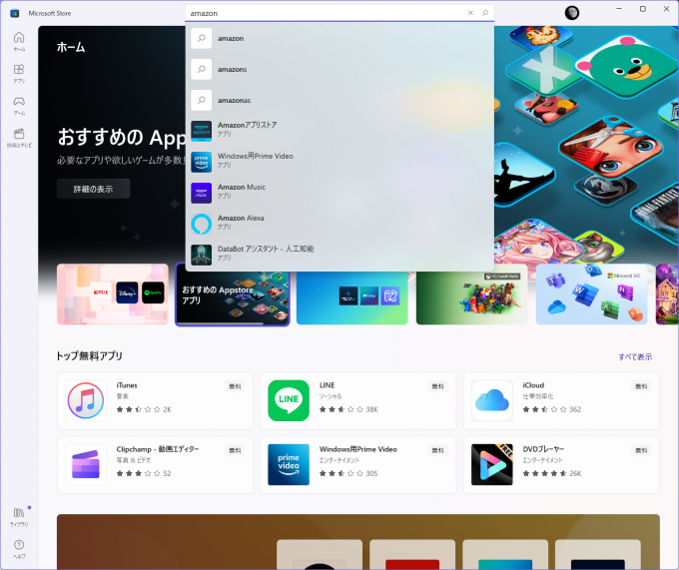
Task: Click the Amazon Appstore icon in suggestions
Action: (202, 131)
